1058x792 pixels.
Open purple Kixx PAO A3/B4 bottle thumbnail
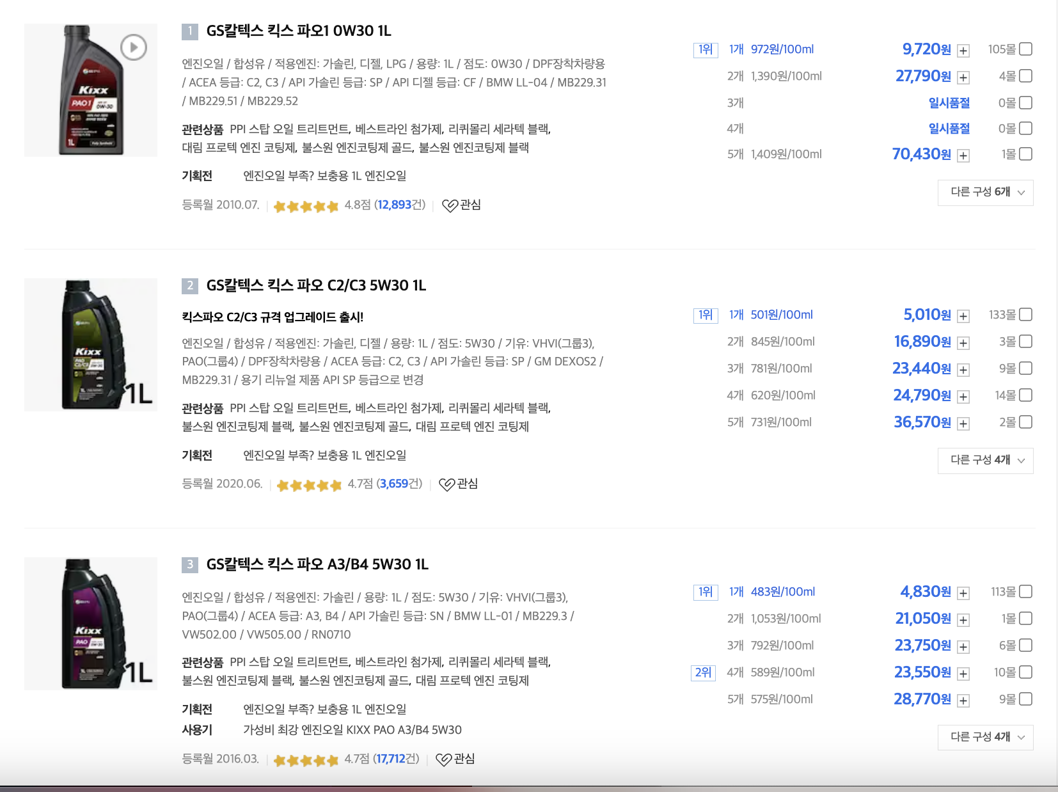click(x=91, y=624)
